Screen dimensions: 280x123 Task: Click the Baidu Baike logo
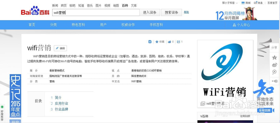click(x=35, y=11)
